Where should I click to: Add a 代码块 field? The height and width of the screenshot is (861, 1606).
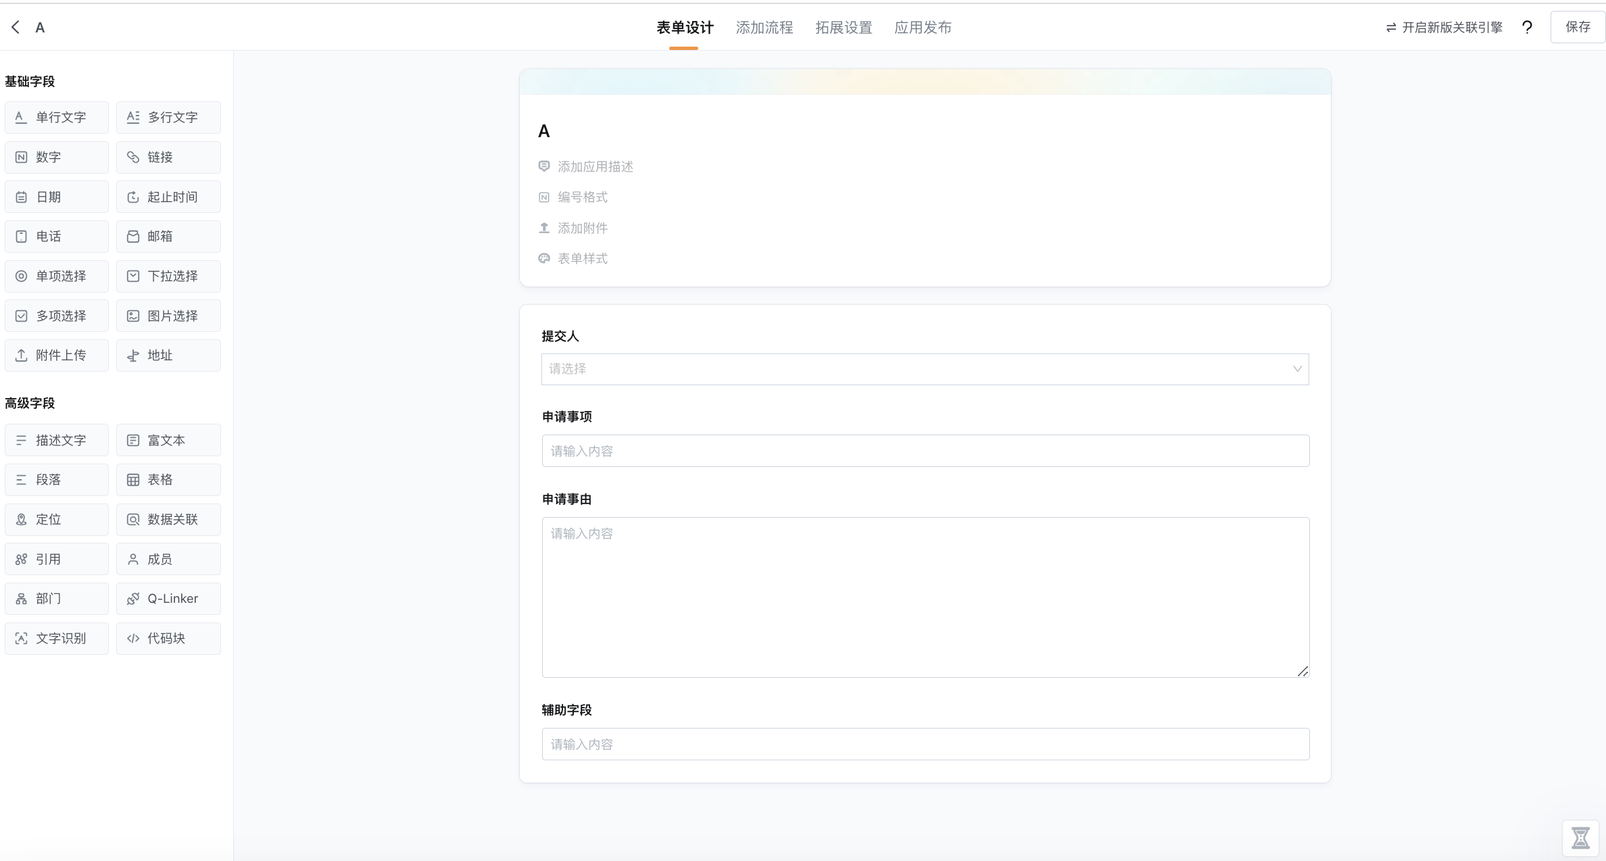168,639
